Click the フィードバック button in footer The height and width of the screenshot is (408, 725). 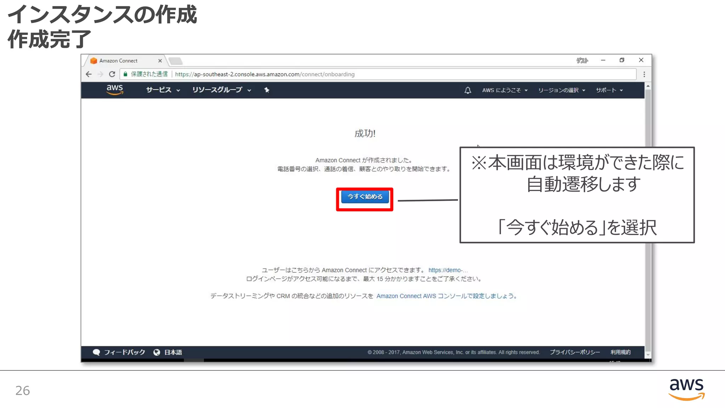124,352
